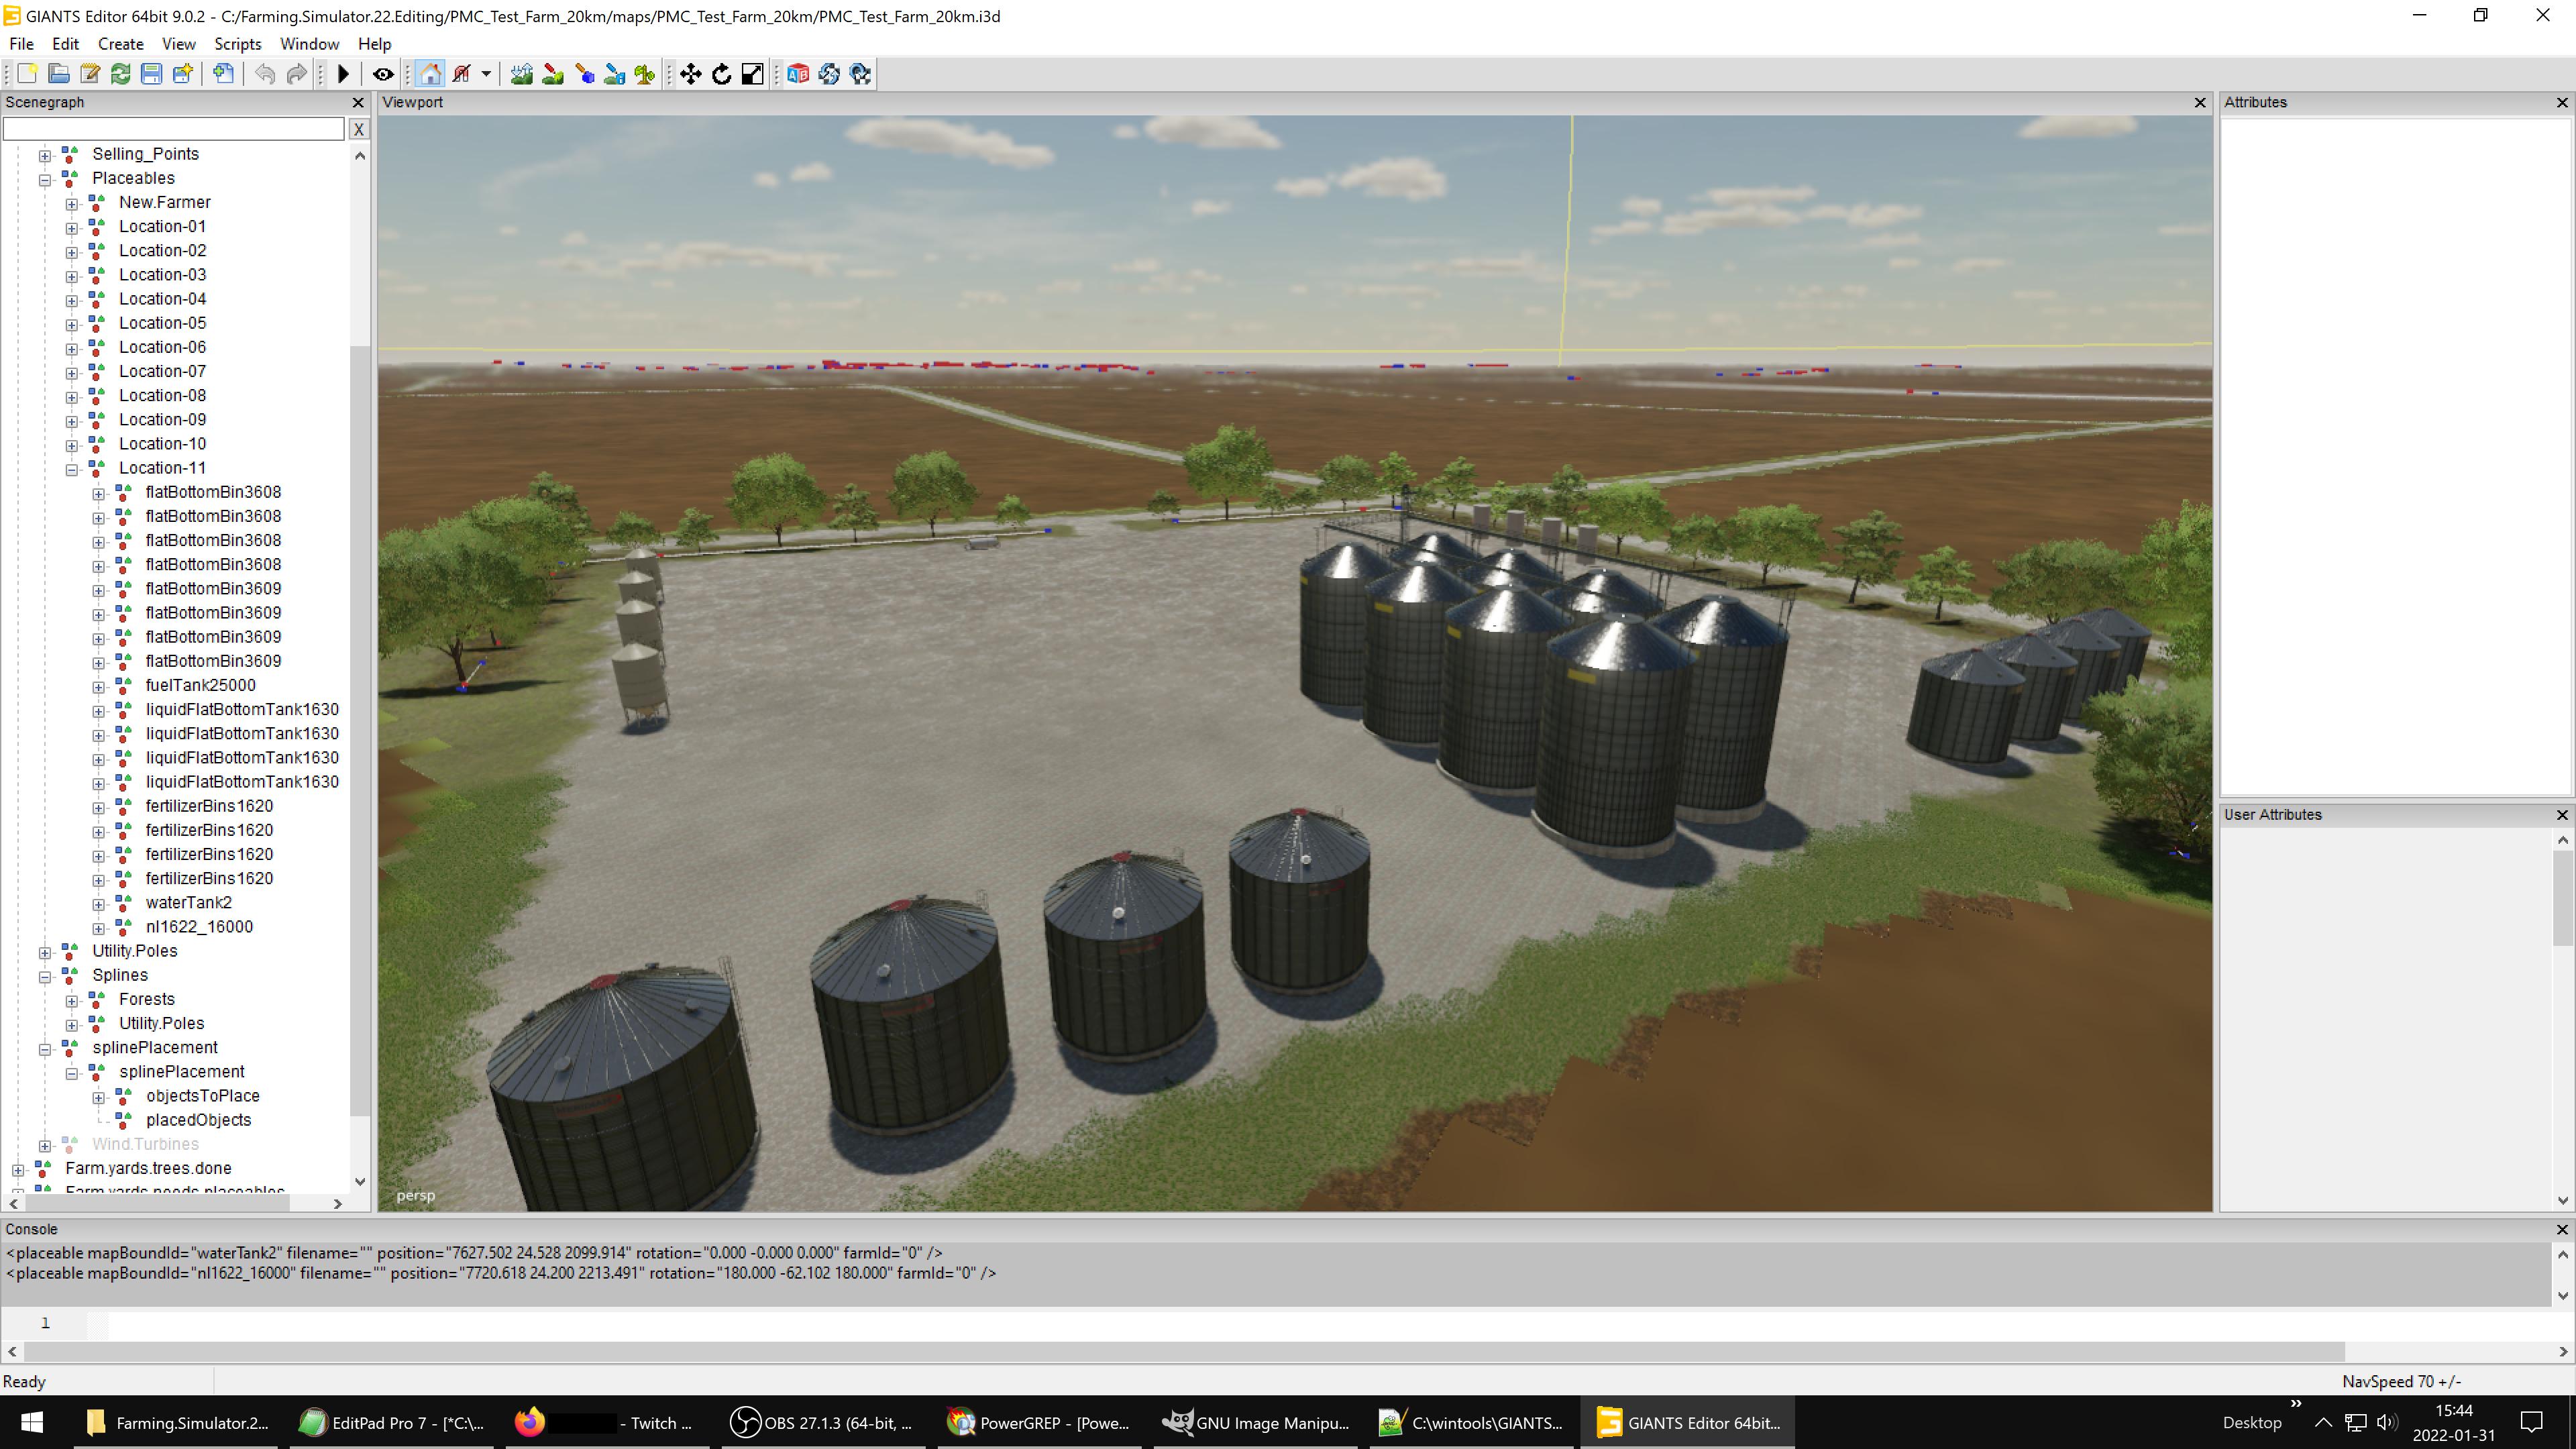Screen dimensions: 2576x1449
Task: Click the red crossed-out brush icon
Action: [x=462, y=74]
